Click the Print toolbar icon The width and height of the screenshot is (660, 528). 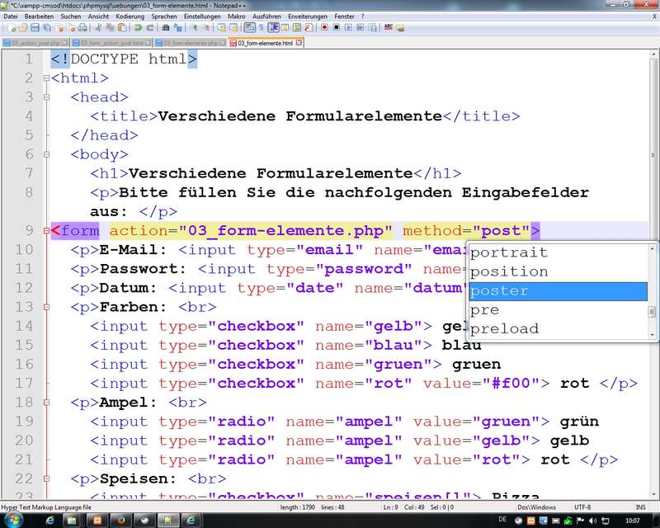pos(85,27)
